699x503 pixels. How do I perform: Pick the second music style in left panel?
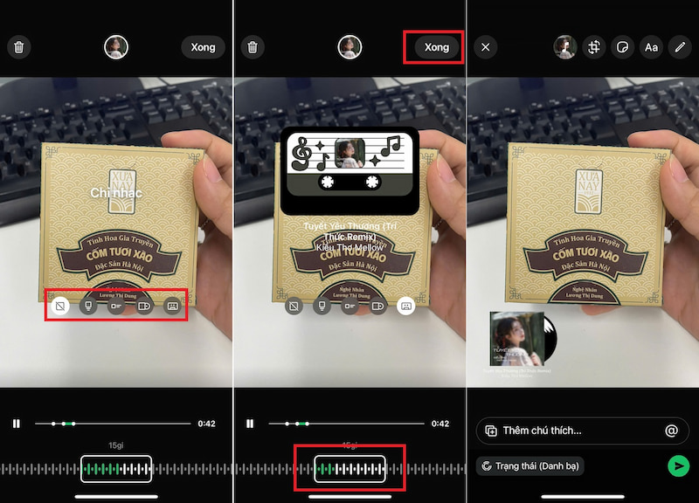(87, 307)
